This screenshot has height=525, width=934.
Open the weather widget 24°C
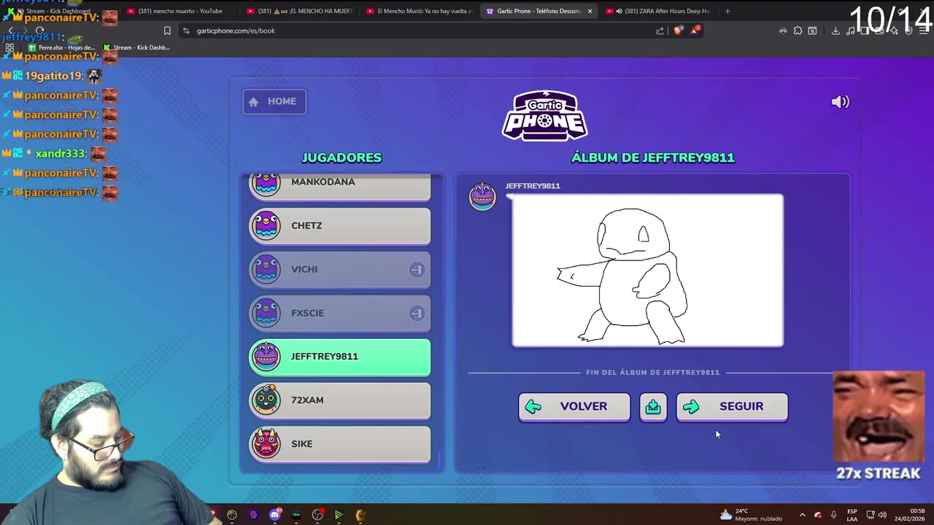tap(751, 515)
